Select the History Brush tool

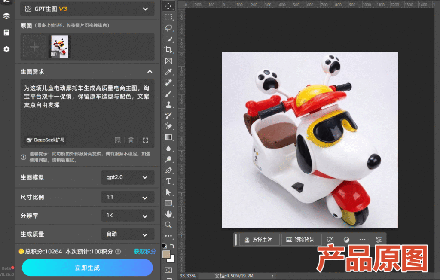(168, 116)
